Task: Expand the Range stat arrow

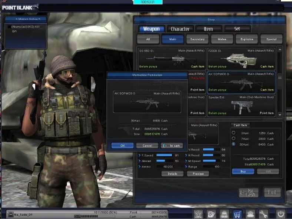Action: (186, 167)
